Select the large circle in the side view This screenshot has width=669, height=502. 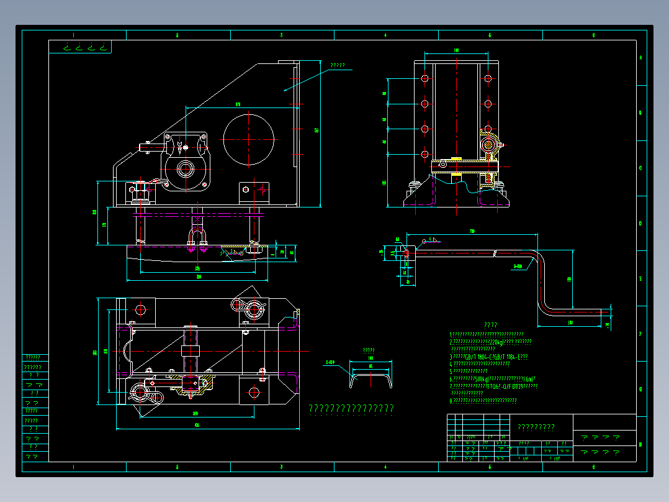249,140
